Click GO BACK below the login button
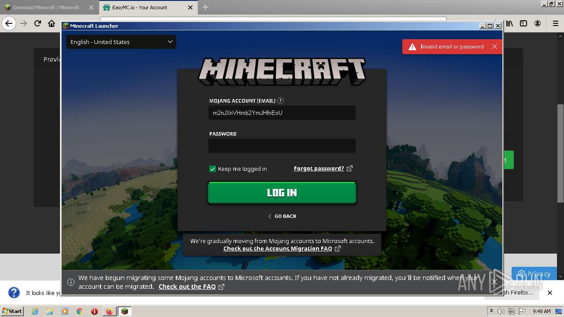Image resolution: width=564 pixels, height=317 pixels. click(x=282, y=216)
